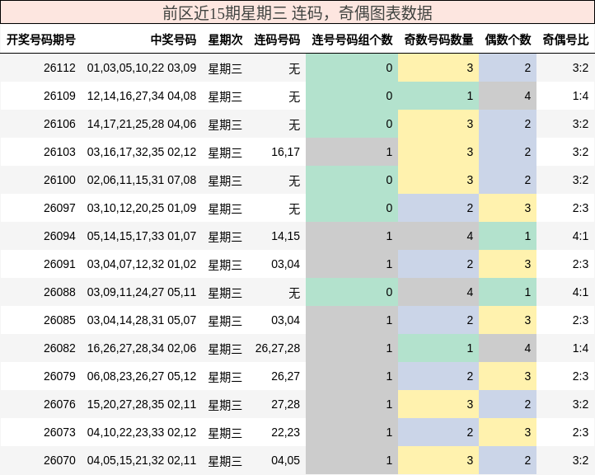Click issue number 26070

click(x=59, y=461)
